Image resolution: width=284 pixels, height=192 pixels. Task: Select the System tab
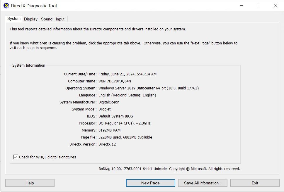click(x=14, y=19)
